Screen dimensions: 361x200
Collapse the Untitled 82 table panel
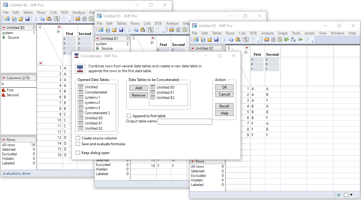(223, 48)
